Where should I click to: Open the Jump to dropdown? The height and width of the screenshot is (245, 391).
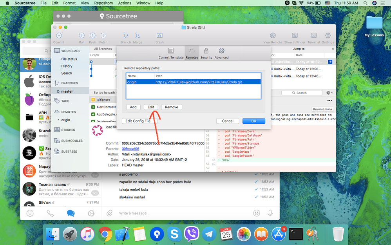(313, 49)
